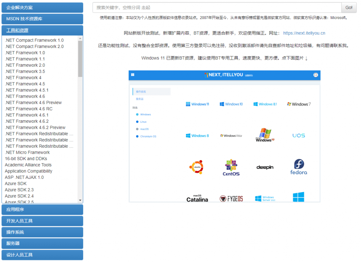
Task: Toggle the Chromium OS filter dot
Action: pos(137,136)
